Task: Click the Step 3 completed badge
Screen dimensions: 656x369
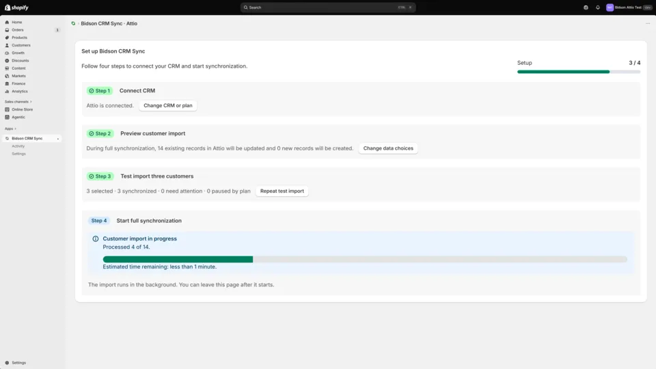Action: [x=100, y=176]
